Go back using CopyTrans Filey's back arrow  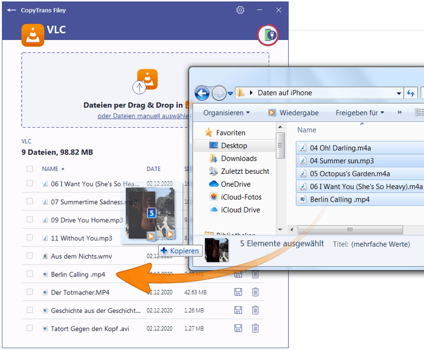pos(12,10)
